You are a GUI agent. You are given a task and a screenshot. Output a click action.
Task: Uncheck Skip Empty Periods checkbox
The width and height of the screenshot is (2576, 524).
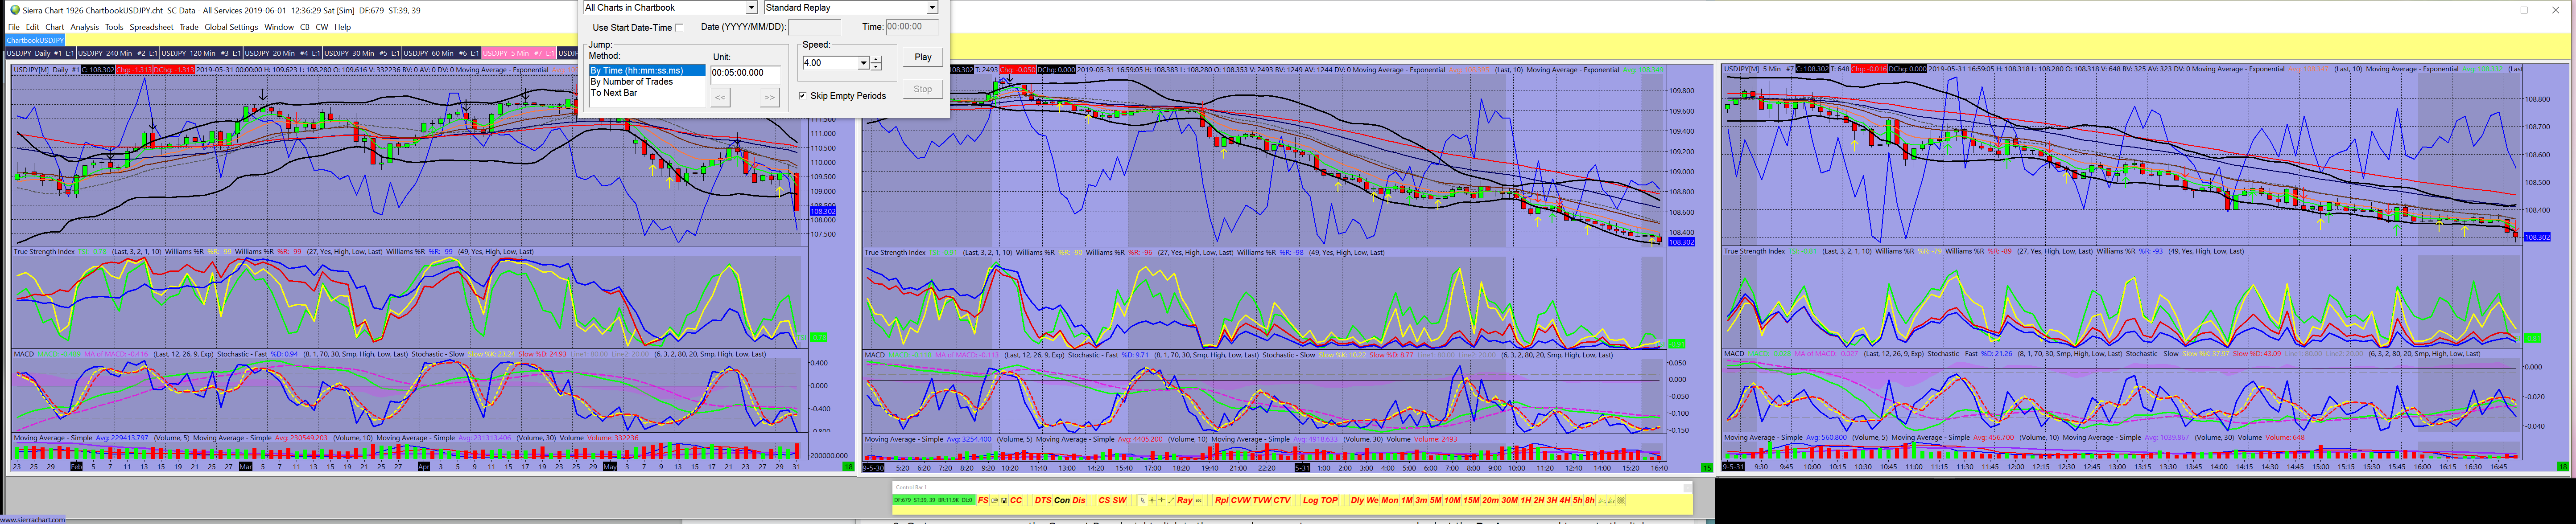pyautogui.click(x=802, y=96)
